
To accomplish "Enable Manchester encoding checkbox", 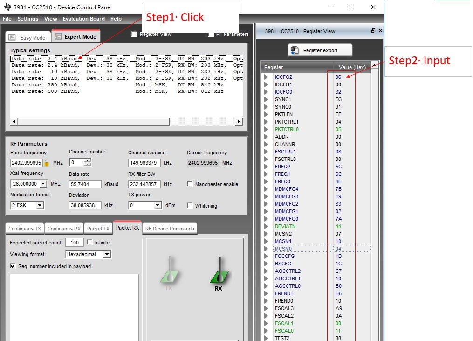I will (190, 184).
